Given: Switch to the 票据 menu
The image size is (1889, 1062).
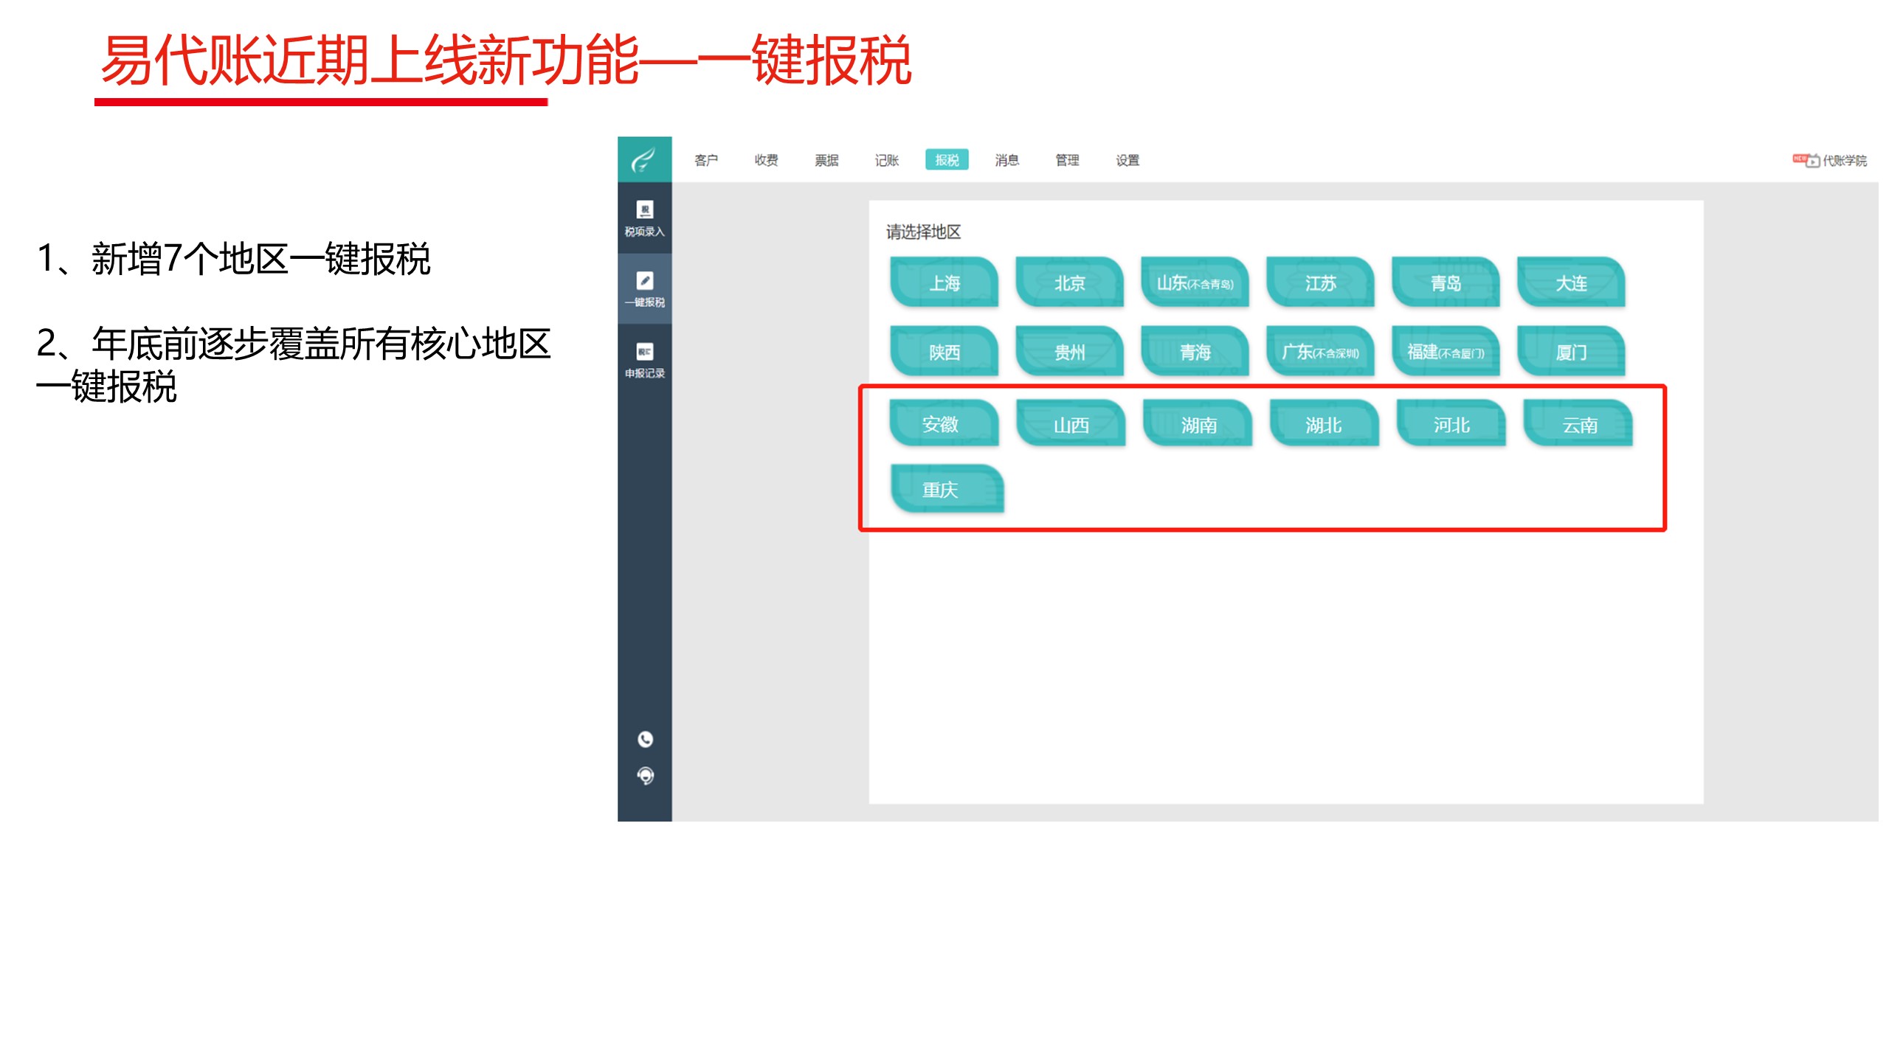Looking at the screenshot, I should [x=826, y=160].
